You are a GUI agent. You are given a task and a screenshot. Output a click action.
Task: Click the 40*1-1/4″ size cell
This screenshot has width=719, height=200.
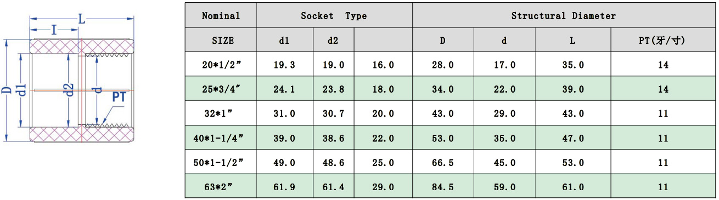[x=221, y=138]
